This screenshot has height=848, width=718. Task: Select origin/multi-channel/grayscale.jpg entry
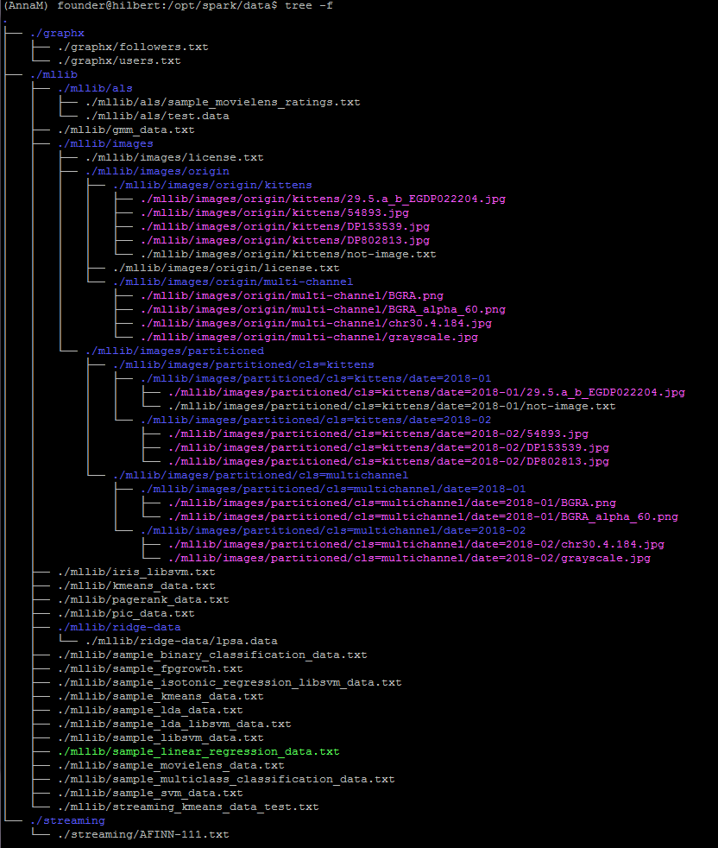tap(309, 337)
